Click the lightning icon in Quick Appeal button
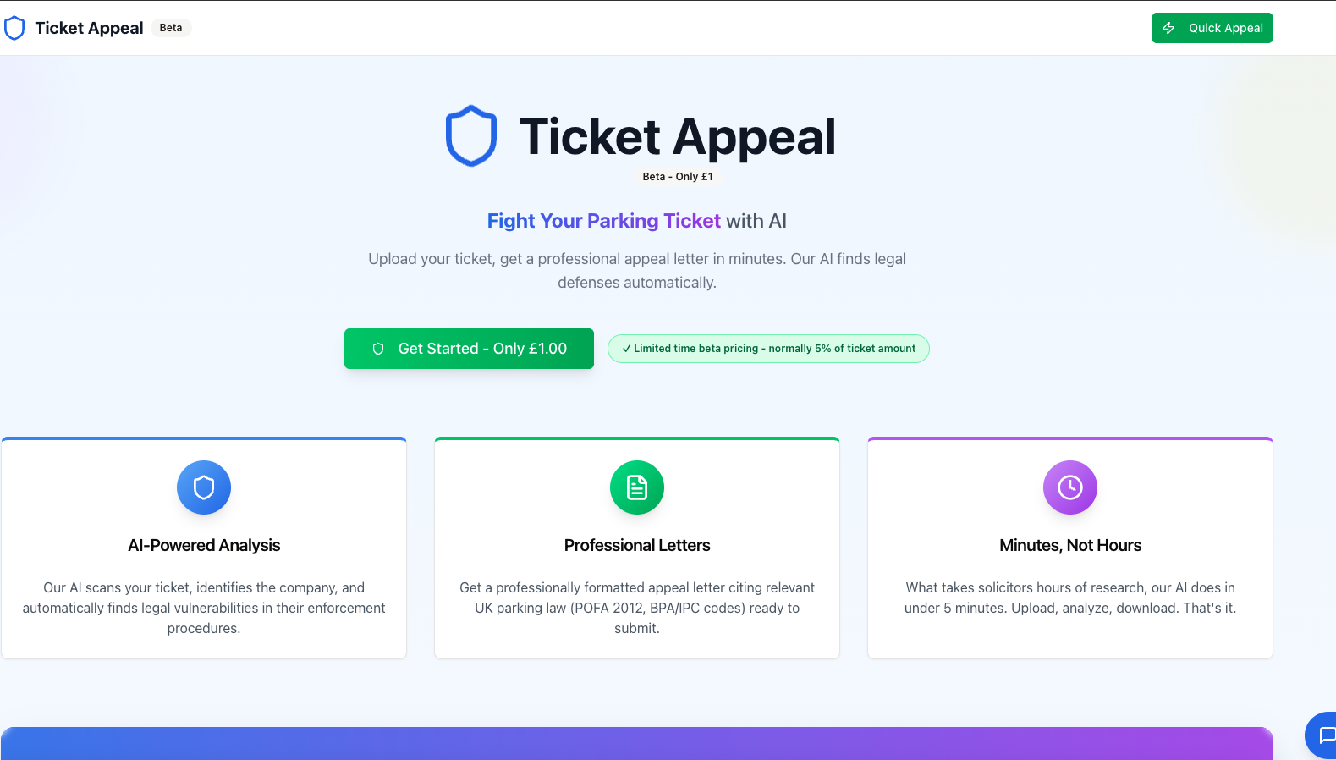The height and width of the screenshot is (760, 1336). coord(1169,27)
